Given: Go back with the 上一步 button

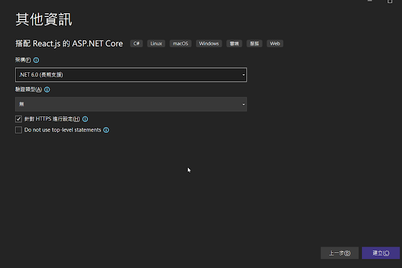Looking at the screenshot, I should point(339,253).
